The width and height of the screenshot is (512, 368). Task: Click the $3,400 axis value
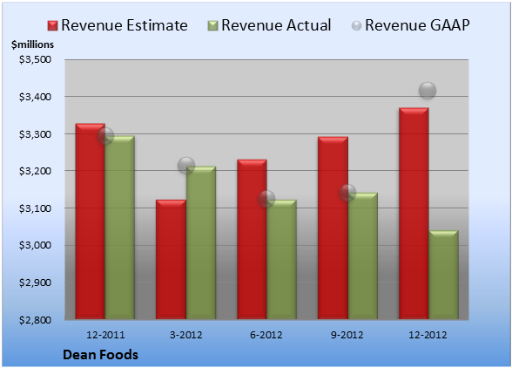pos(35,97)
